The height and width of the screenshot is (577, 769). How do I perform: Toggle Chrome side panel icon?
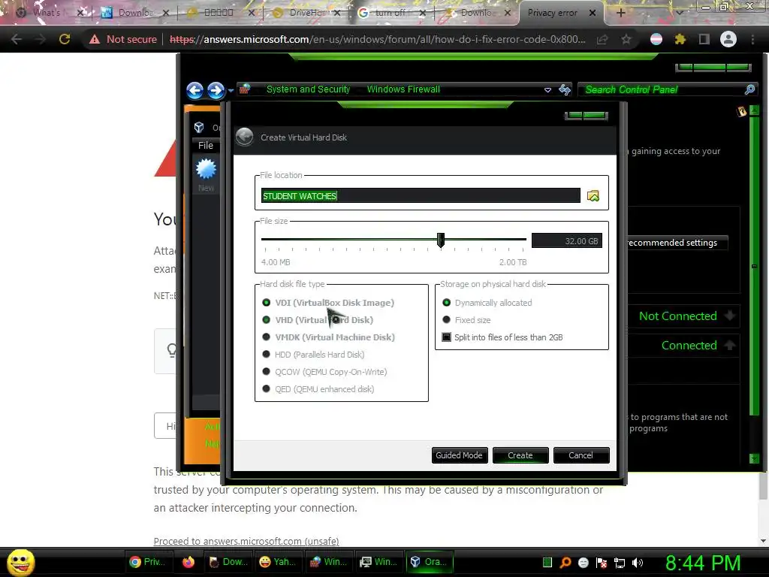pyautogui.click(x=704, y=39)
